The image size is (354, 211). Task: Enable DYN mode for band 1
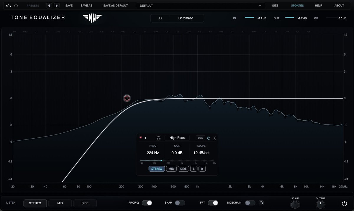[200, 138]
